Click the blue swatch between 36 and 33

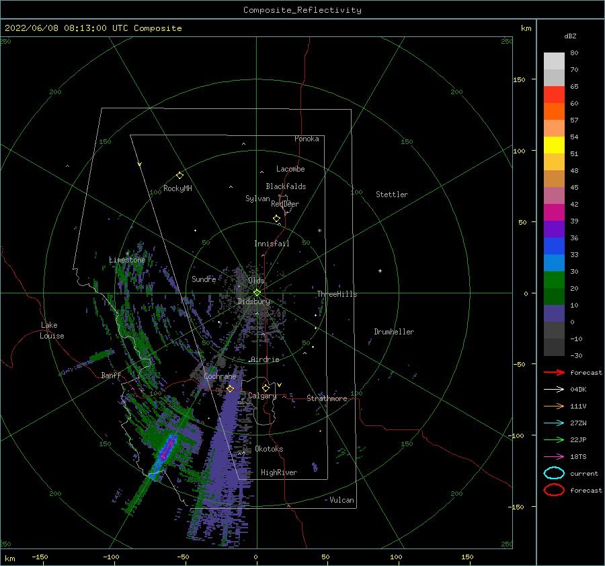click(x=554, y=246)
